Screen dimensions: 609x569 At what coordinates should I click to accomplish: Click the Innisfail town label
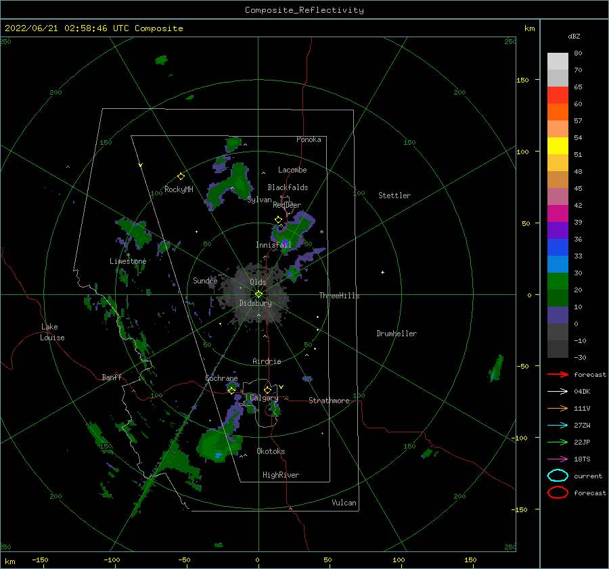click(x=273, y=245)
